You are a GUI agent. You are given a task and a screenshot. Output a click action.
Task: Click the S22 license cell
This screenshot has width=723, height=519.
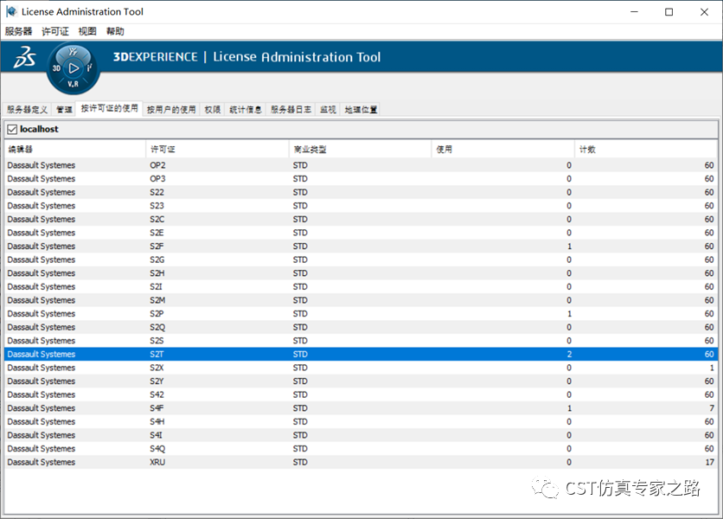point(157,192)
